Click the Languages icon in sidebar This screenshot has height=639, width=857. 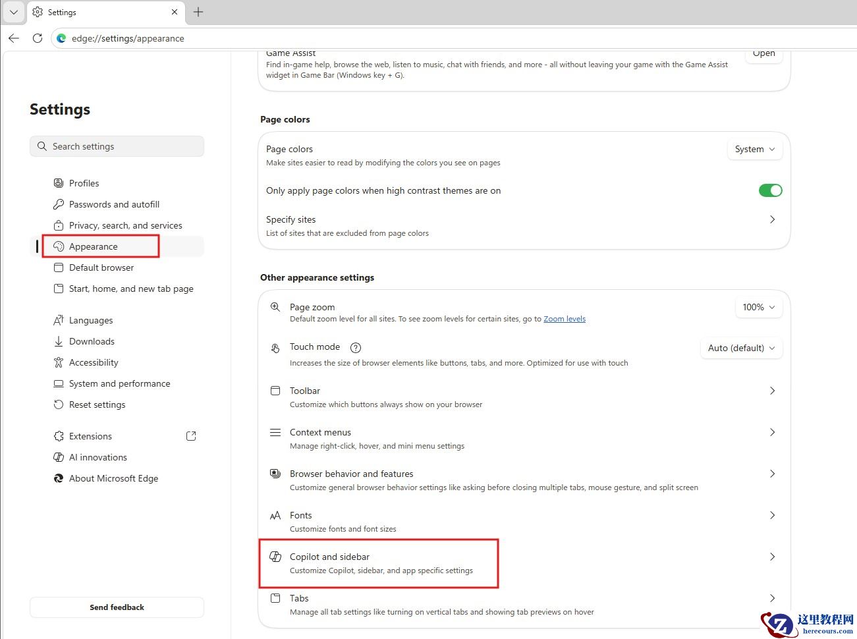point(59,320)
